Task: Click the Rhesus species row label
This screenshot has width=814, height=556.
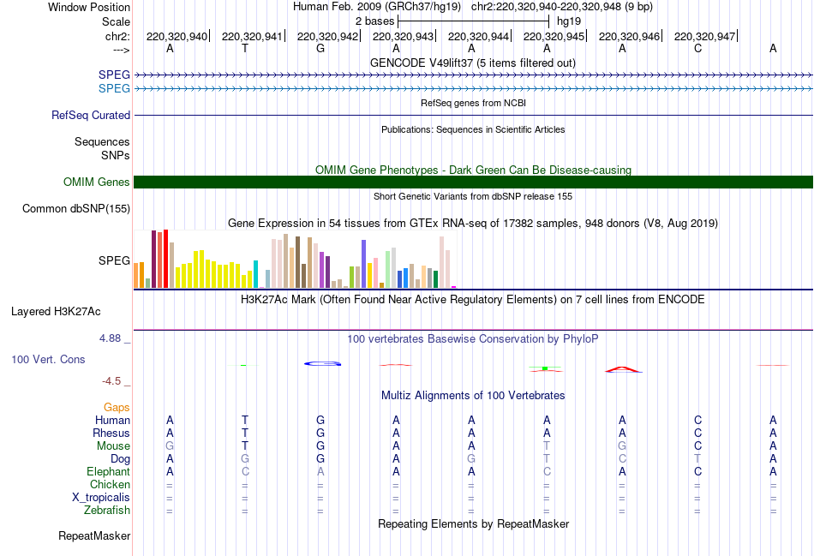Action: pos(111,433)
